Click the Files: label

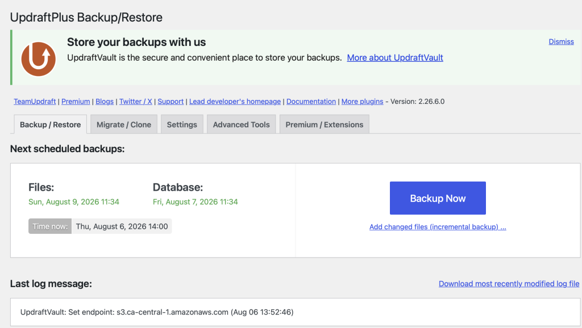click(41, 187)
